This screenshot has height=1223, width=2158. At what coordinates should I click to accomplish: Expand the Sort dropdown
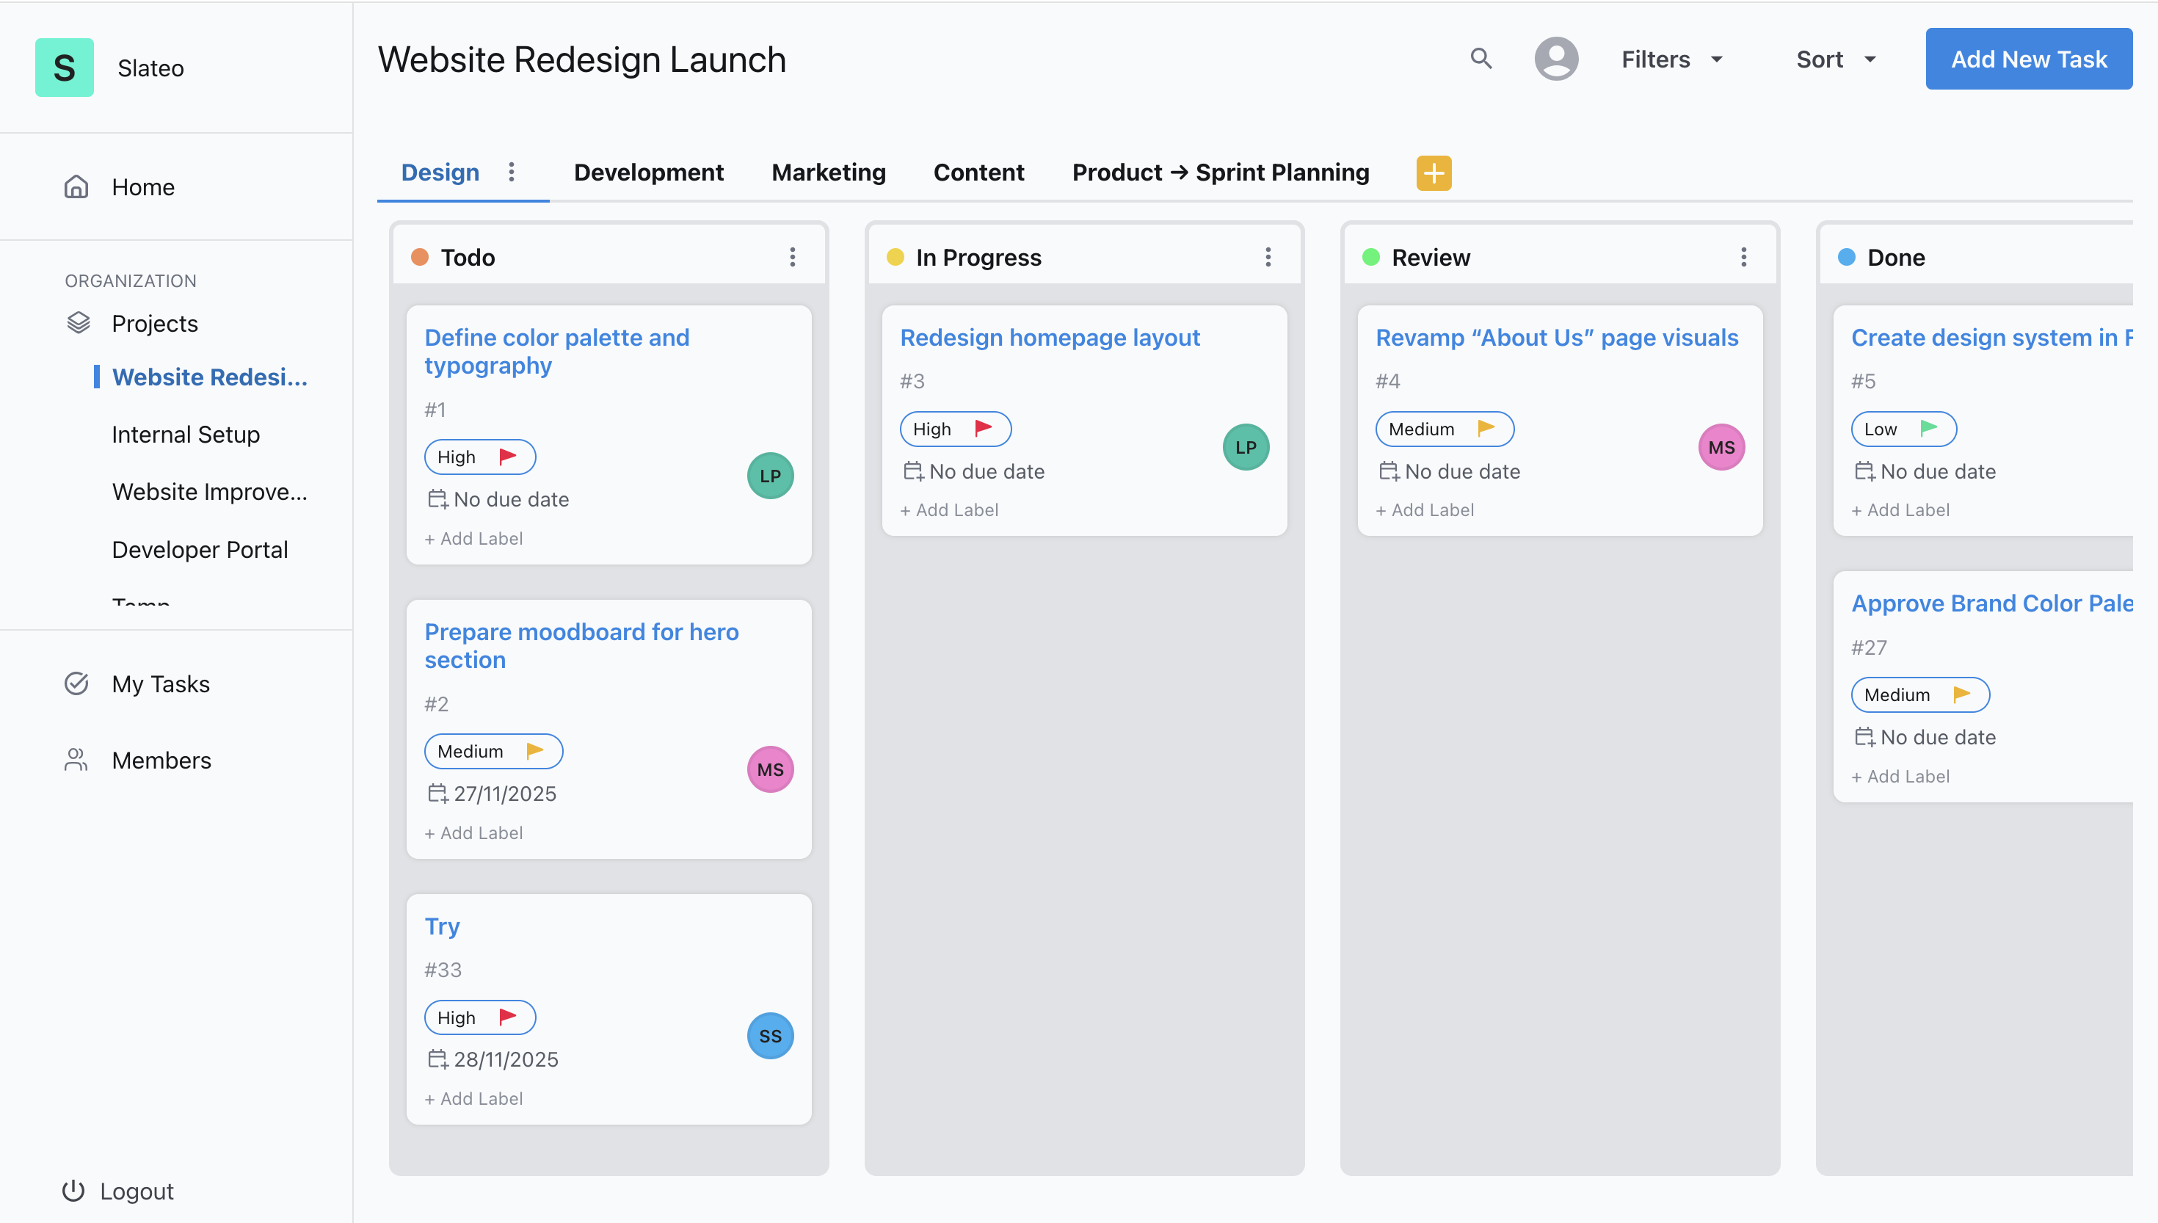1836,59
